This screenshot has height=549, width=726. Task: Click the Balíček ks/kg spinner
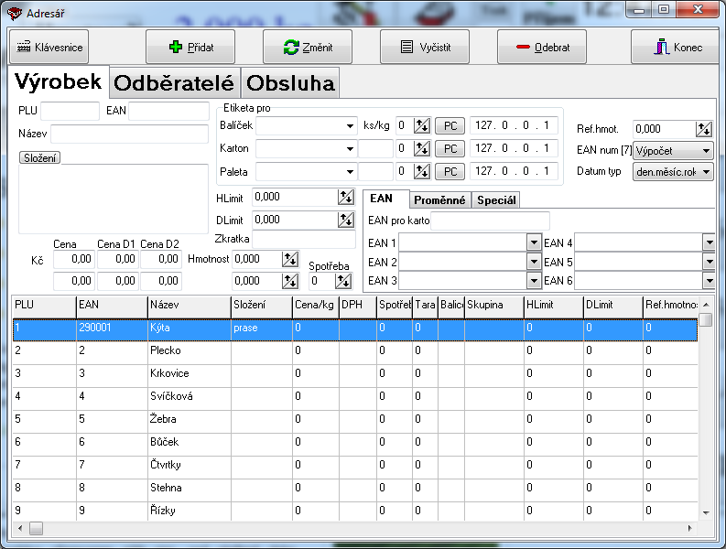pyautogui.click(x=421, y=125)
